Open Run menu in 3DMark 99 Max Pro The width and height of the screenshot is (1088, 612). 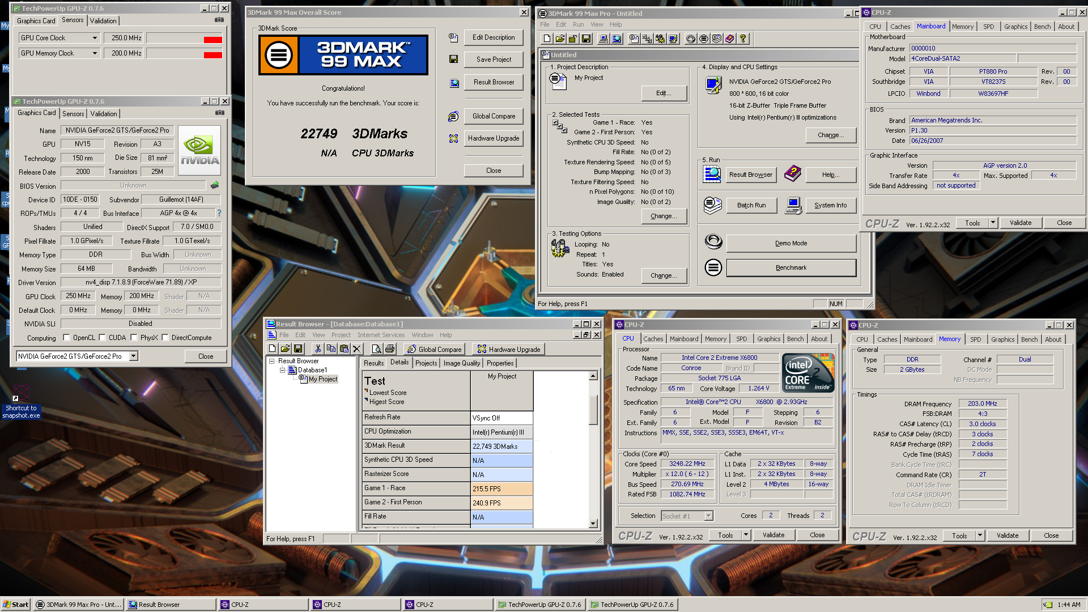(578, 24)
